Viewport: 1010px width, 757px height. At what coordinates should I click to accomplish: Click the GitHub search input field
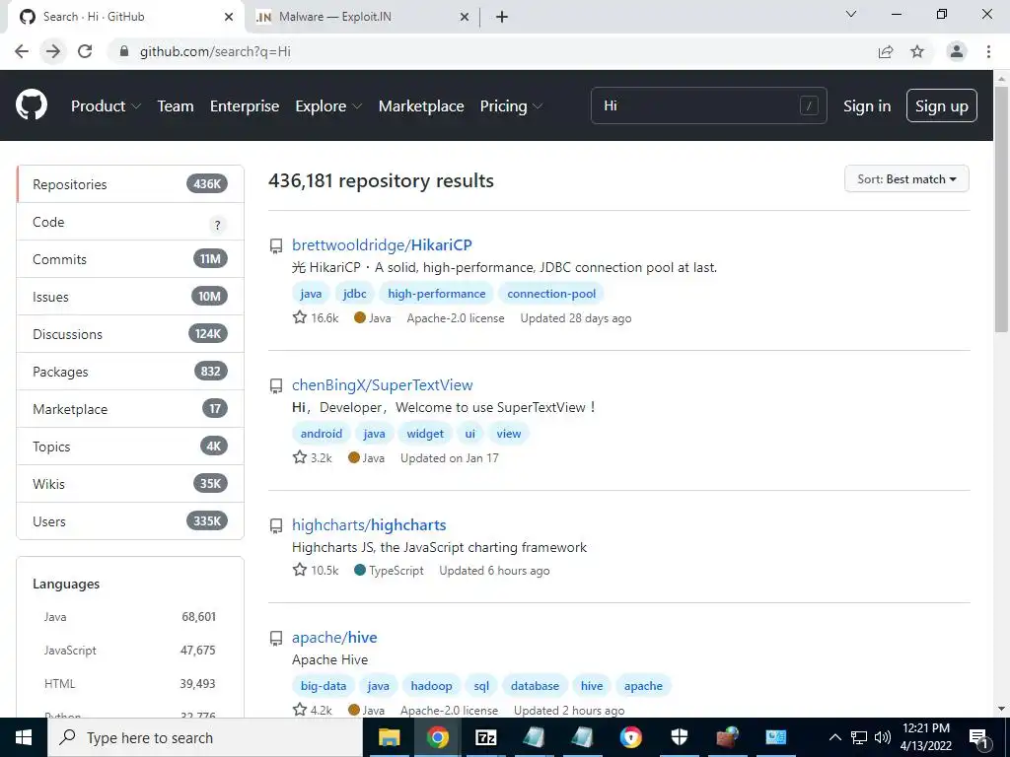click(x=708, y=105)
